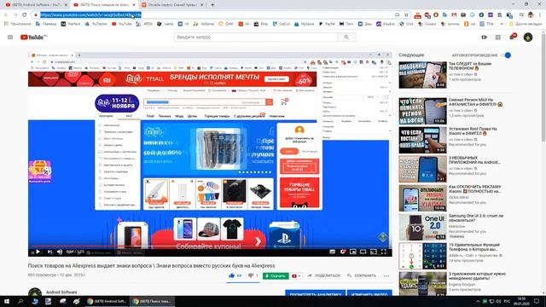
Task: Expand the red download format dropdown
Action: coord(296,276)
